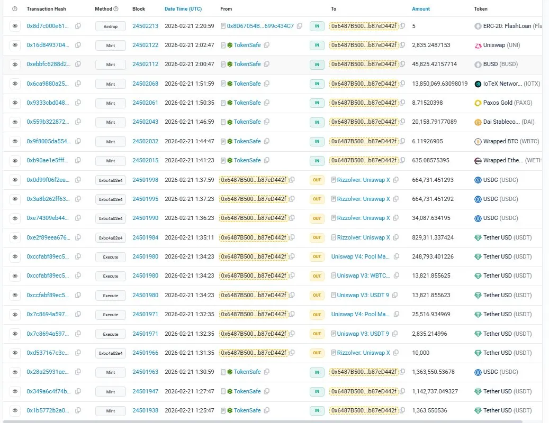The image size is (549, 423).
Task: Click the IN badge on the first row
Action: tap(317, 25)
